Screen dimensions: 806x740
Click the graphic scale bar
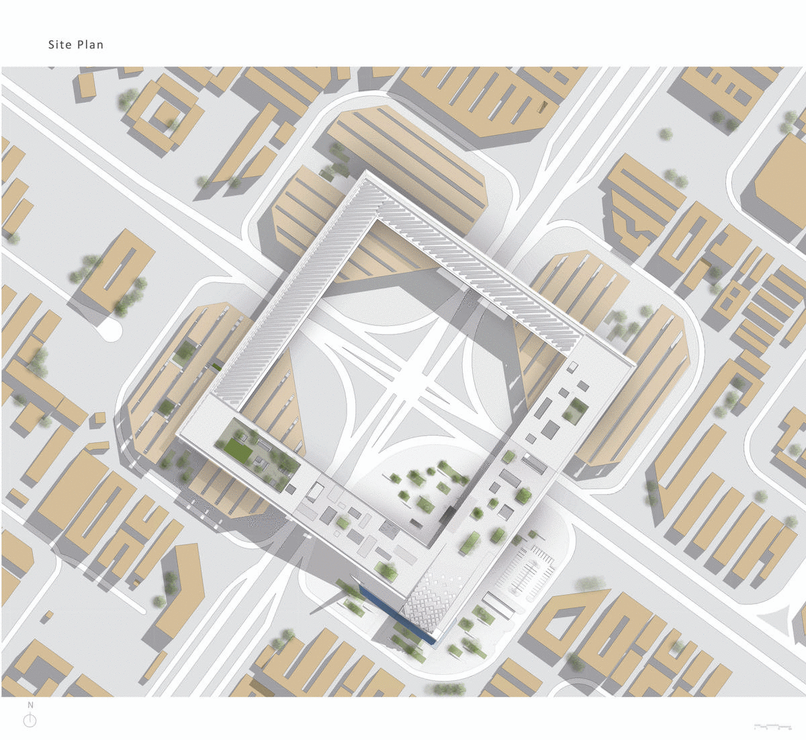772,727
